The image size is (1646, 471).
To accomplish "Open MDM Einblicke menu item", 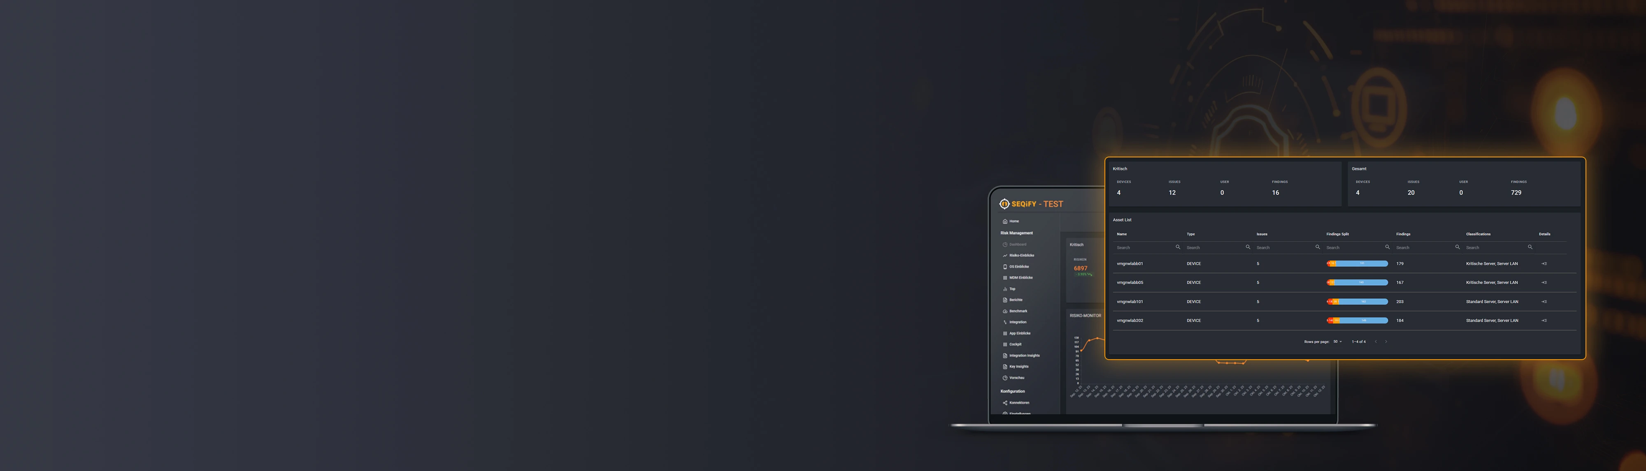I will 1021,277.
